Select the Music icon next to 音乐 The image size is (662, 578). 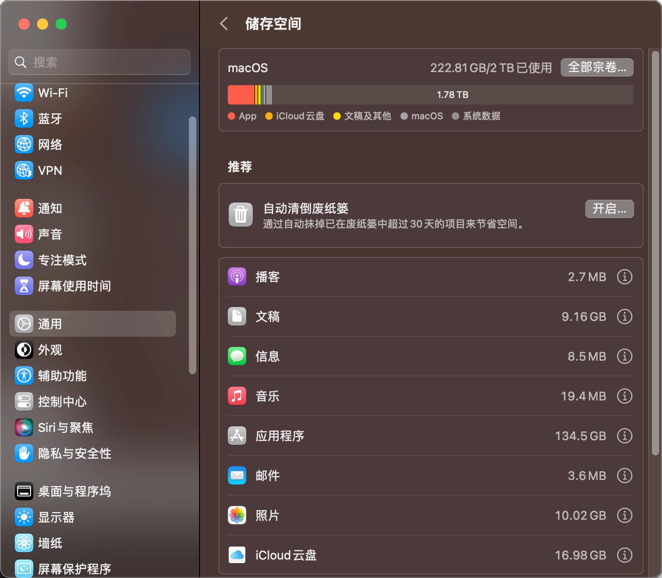click(x=237, y=396)
